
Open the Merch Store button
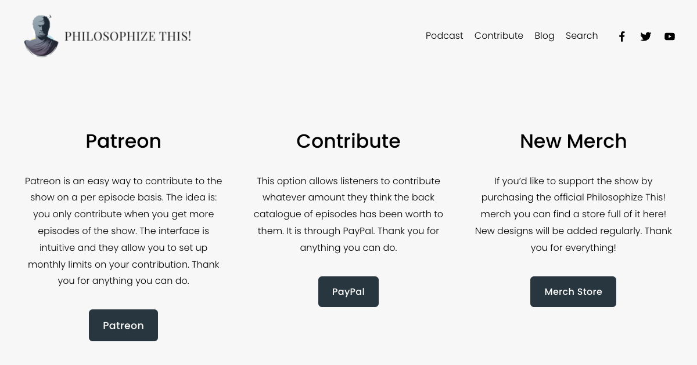[573, 291]
